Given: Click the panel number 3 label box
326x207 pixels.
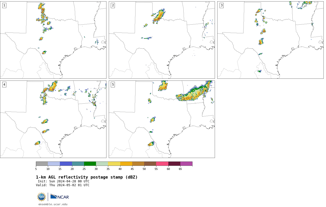Looking at the screenshot, I should click(x=222, y=5).
